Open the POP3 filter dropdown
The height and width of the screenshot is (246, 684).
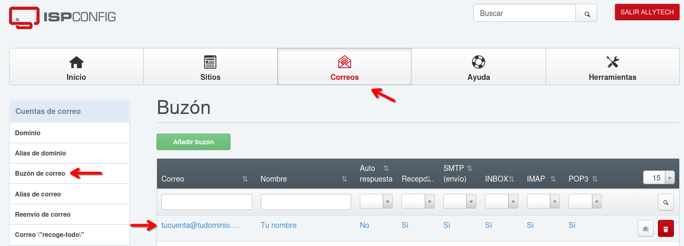click(x=585, y=202)
